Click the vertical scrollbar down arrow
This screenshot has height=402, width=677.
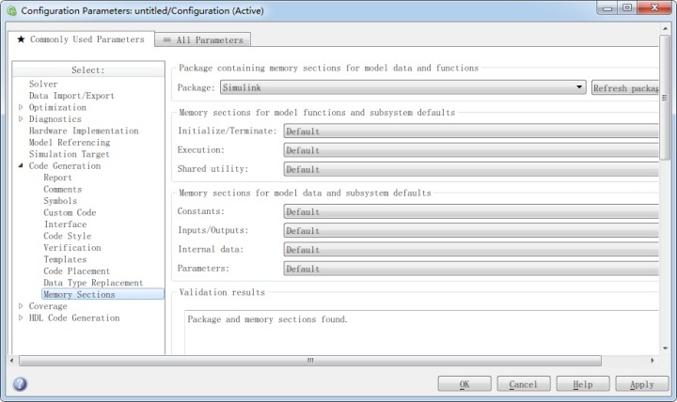click(x=665, y=348)
